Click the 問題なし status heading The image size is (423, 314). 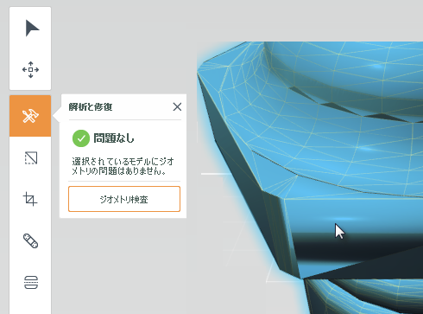[114, 138]
